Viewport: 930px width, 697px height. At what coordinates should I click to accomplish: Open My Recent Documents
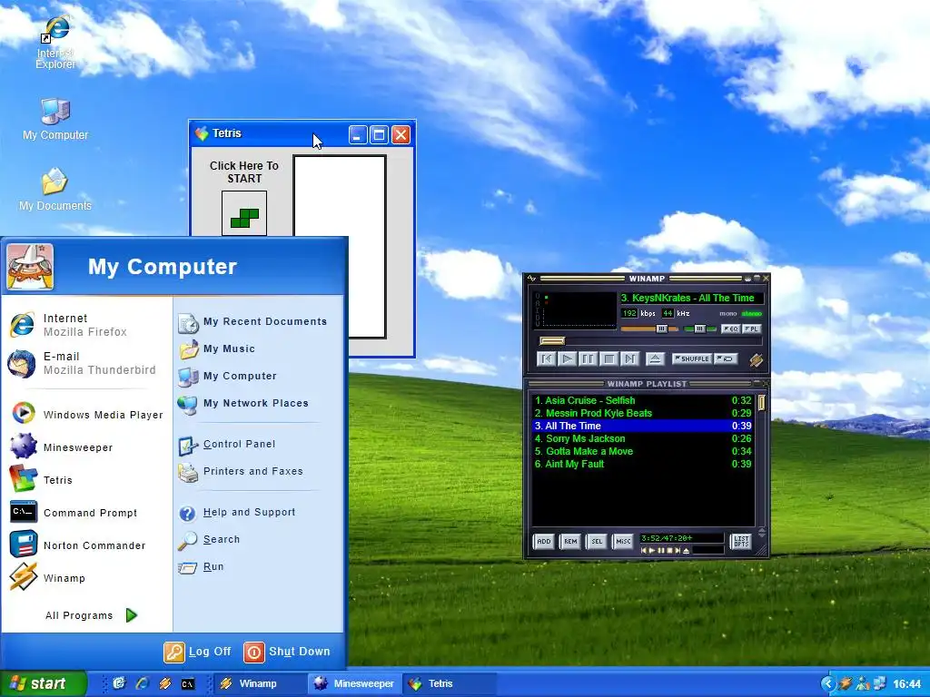pyautogui.click(x=253, y=322)
